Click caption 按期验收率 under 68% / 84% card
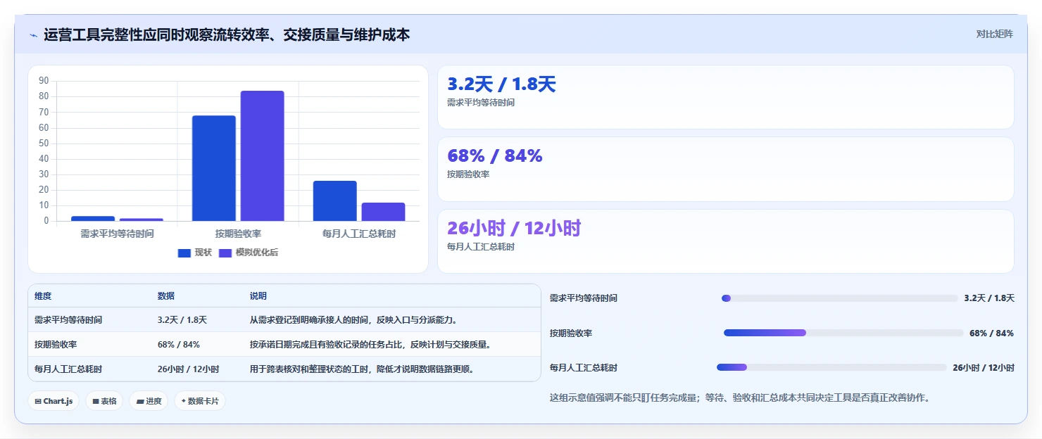The image size is (1042, 439). 468,174
